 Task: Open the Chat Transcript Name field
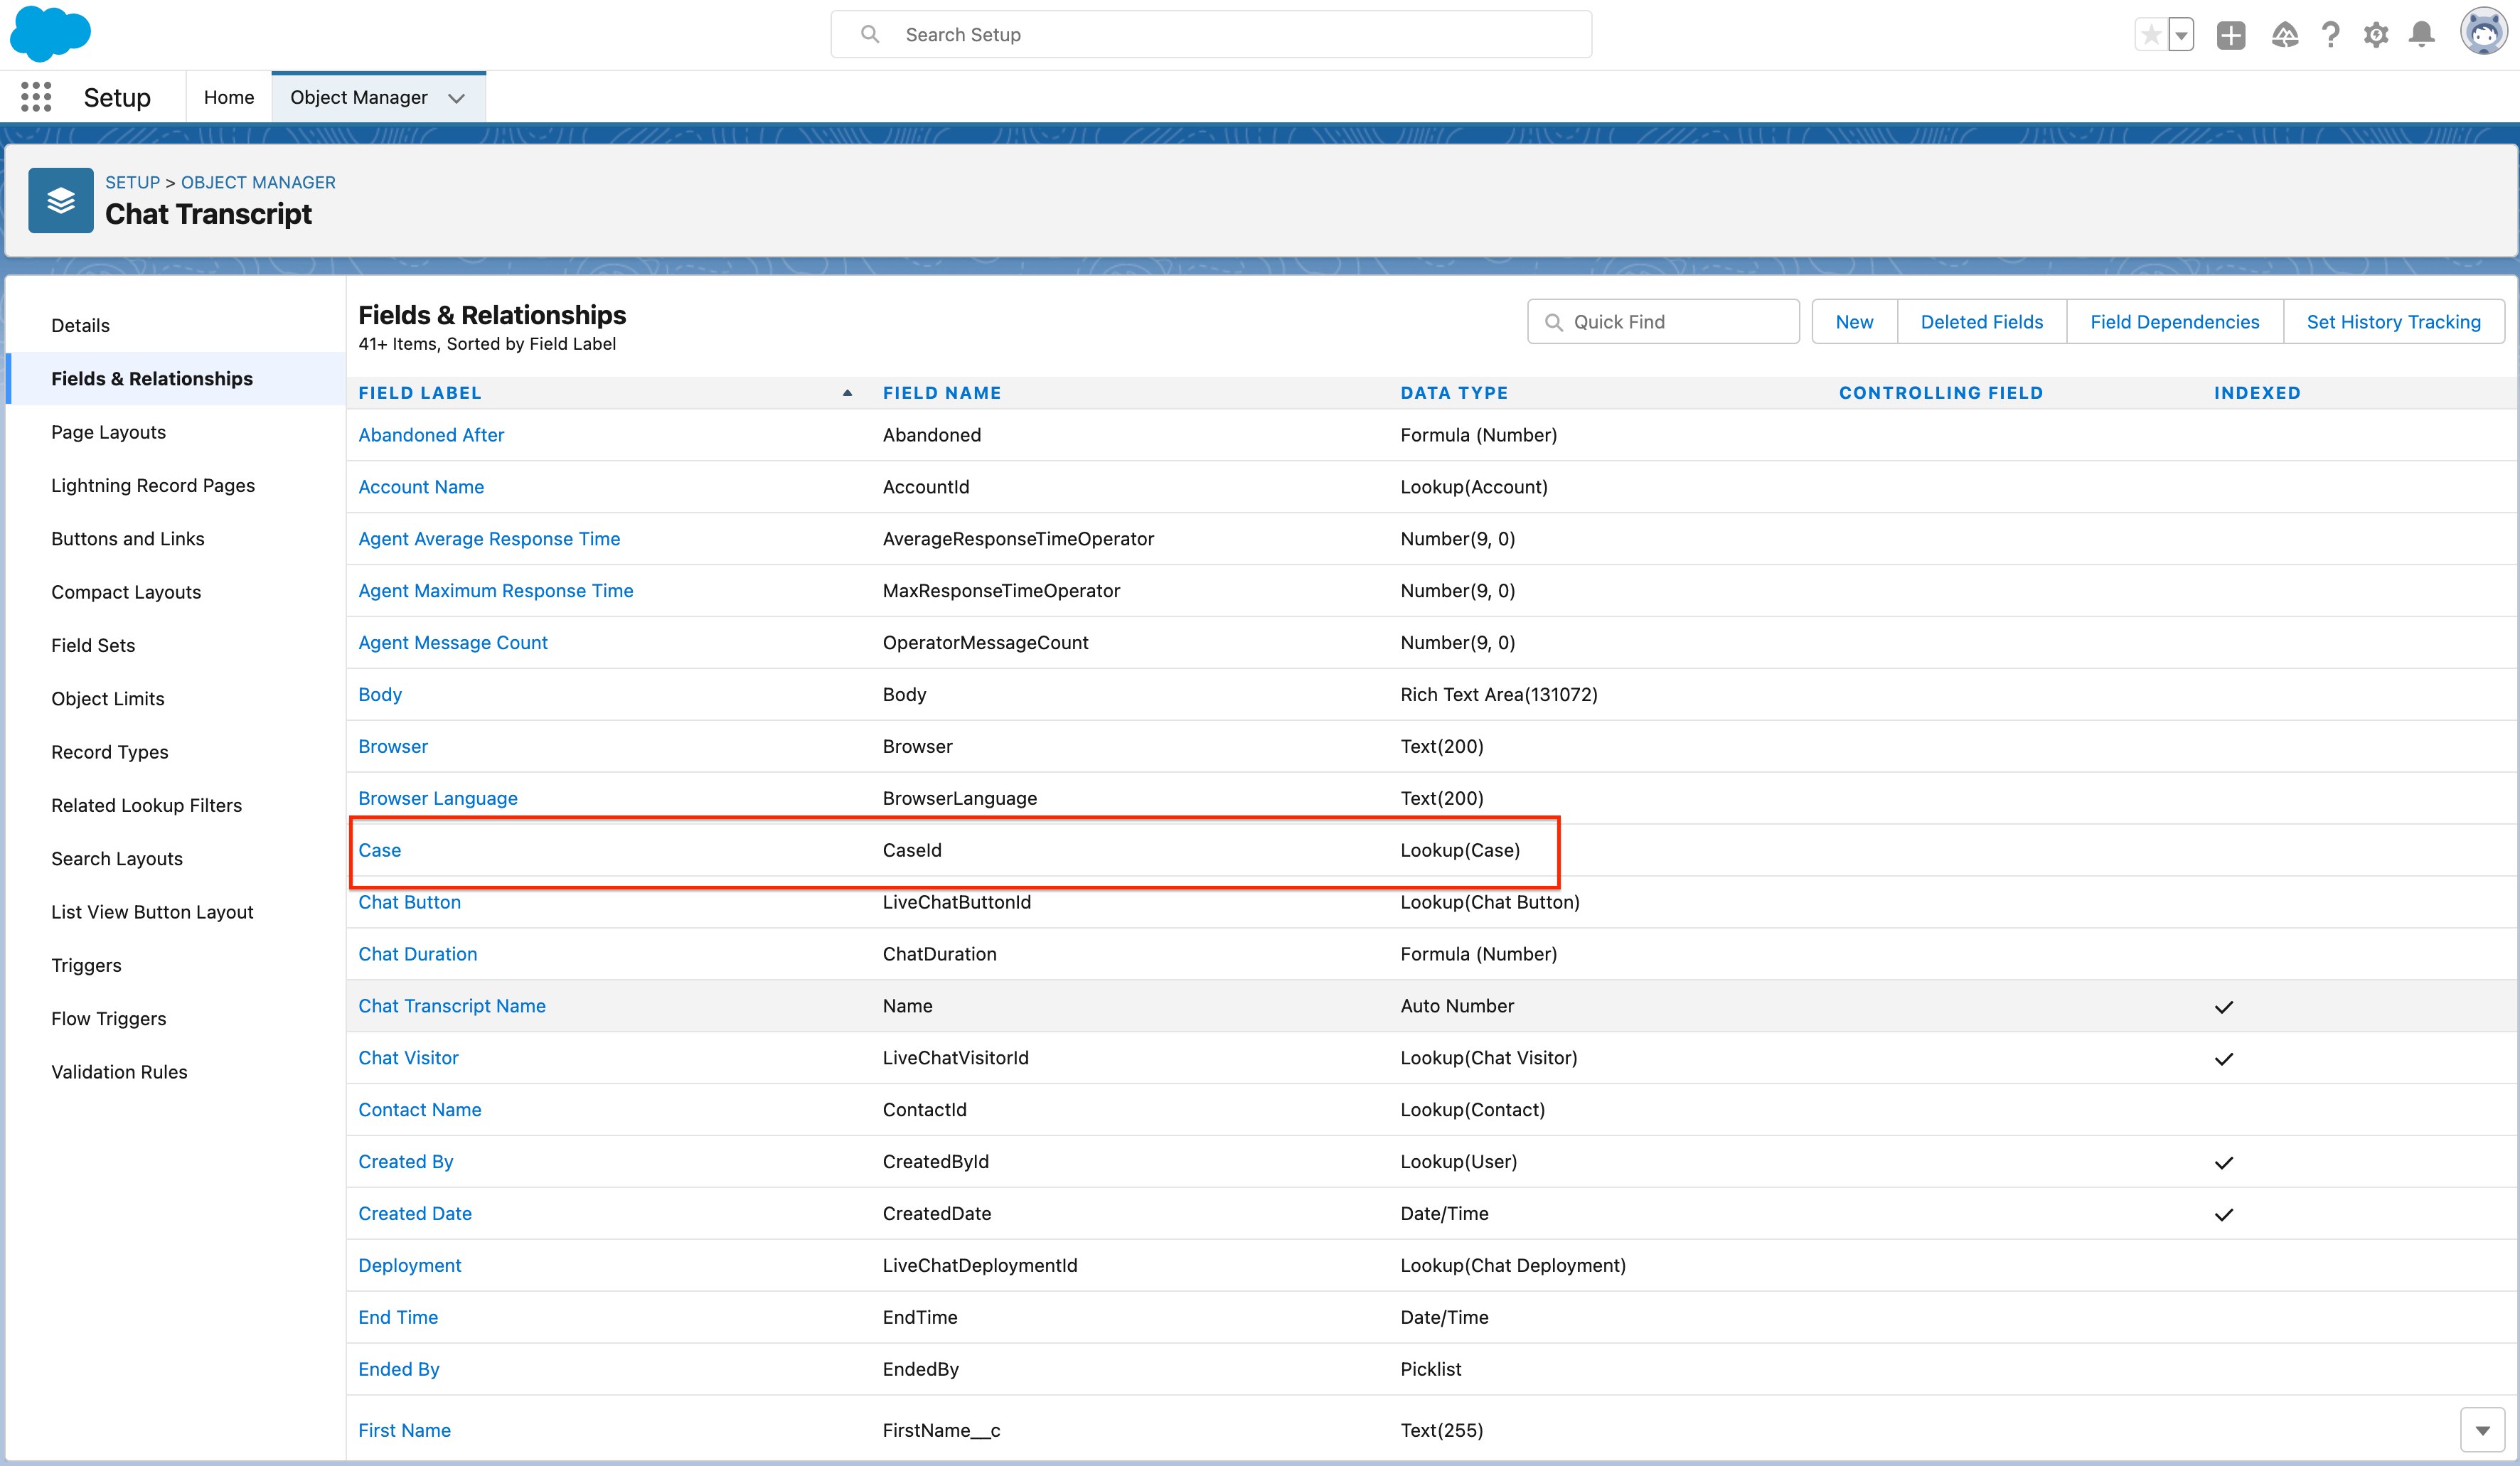coord(452,1006)
